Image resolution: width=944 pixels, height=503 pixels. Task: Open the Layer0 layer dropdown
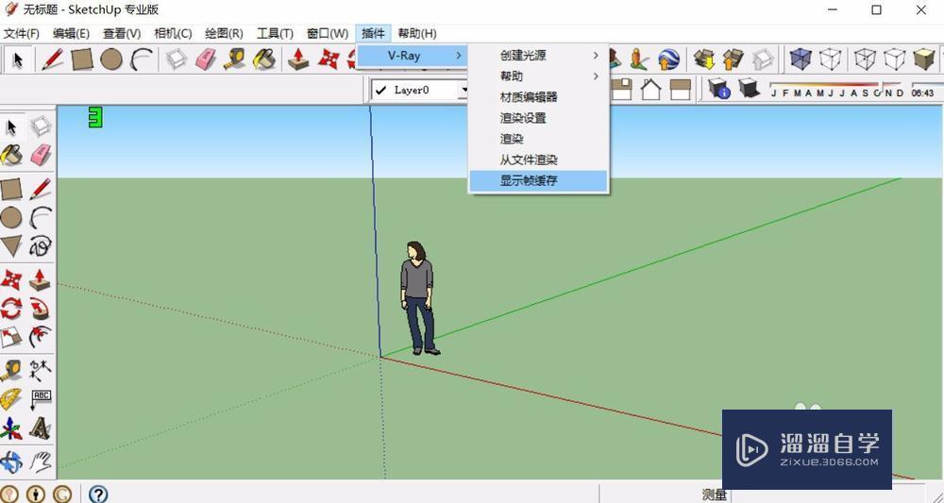click(464, 91)
